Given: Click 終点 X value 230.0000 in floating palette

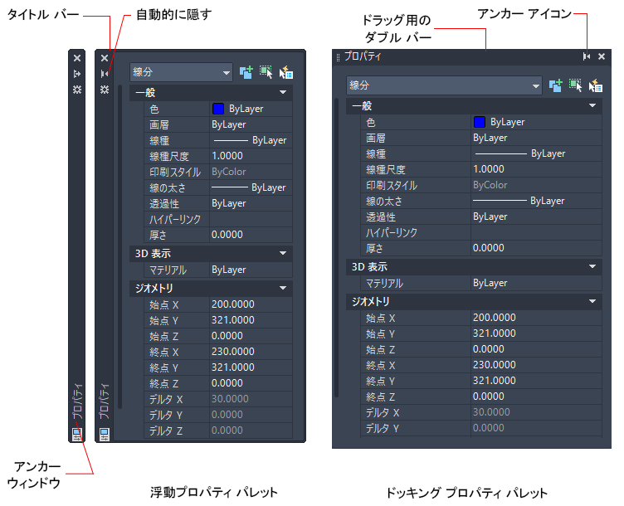Looking at the screenshot, I should [x=251, y=352].
